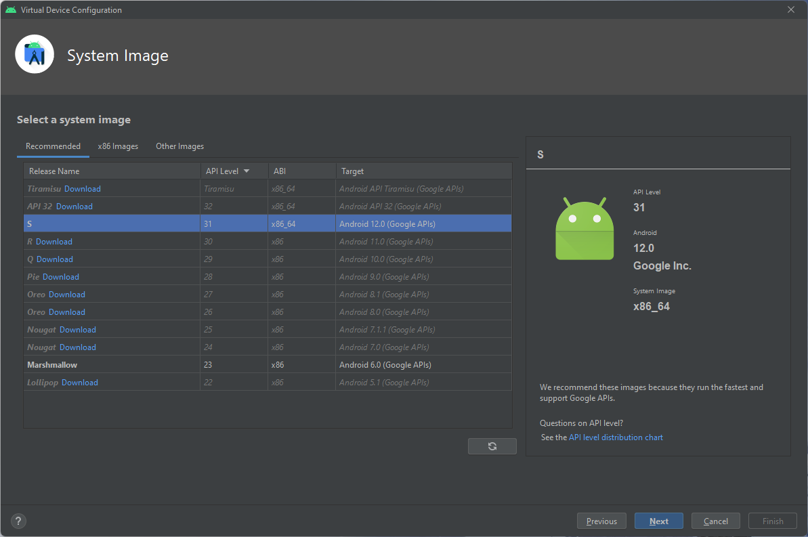Click the Android API Tiramisu target cell
The width and height of the screenshot is (808, 537).
coord(423,189)
